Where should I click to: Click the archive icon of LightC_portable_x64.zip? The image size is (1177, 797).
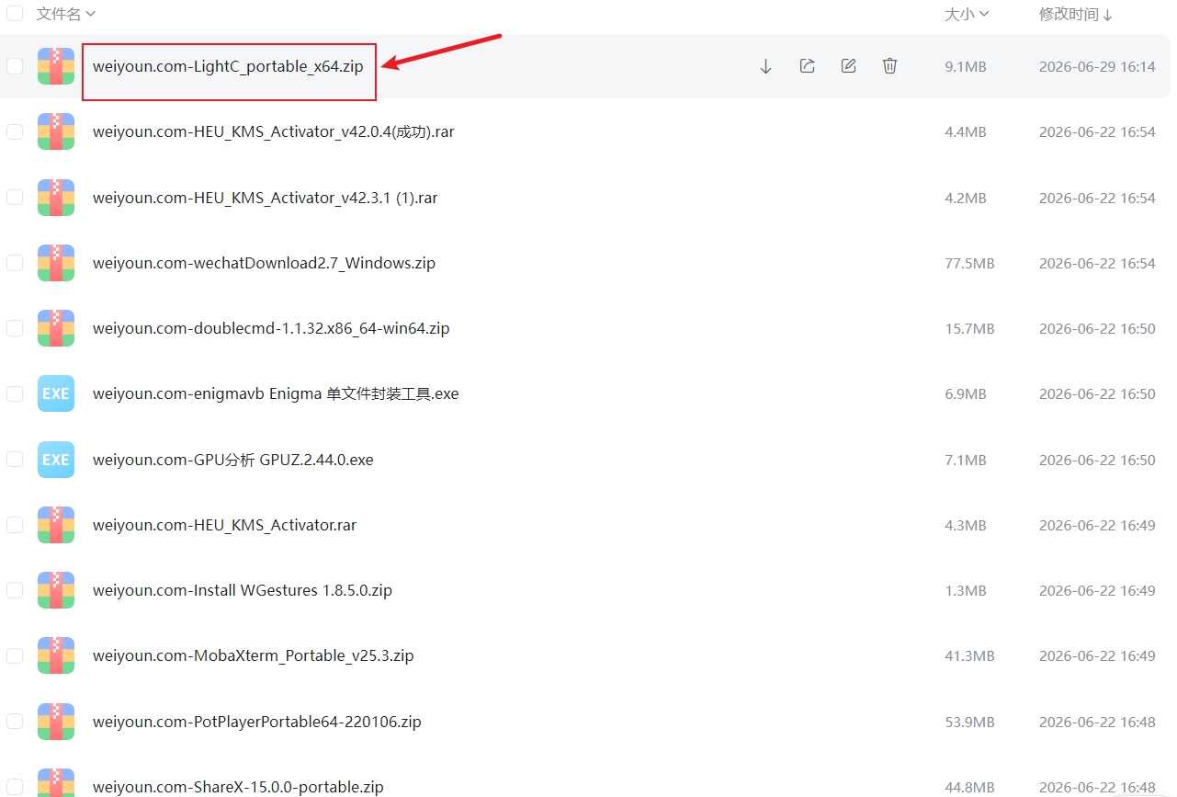[x=56, y=66]
